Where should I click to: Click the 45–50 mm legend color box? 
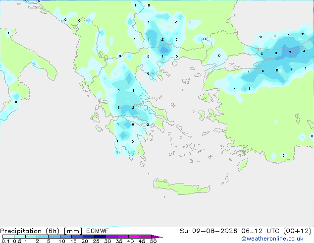coord(146,237)
